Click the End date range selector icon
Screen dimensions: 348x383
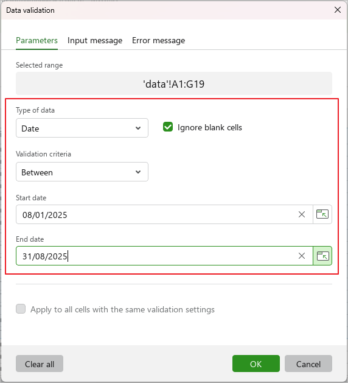point(322,256)
